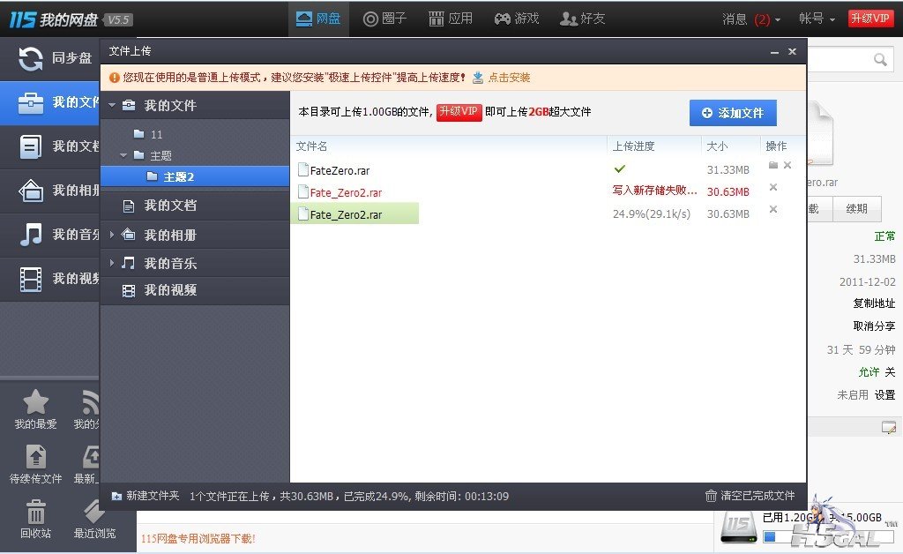Close the 文件上传 dialog
Image resolution: width=903 pixels, height=554 pixels.
(x=793, y=52)
